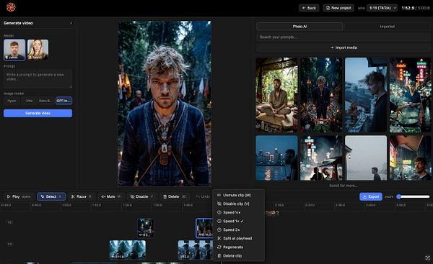Focus the video prompt text area
Viewport: 433px width, 264px height.
click(38, 78)
